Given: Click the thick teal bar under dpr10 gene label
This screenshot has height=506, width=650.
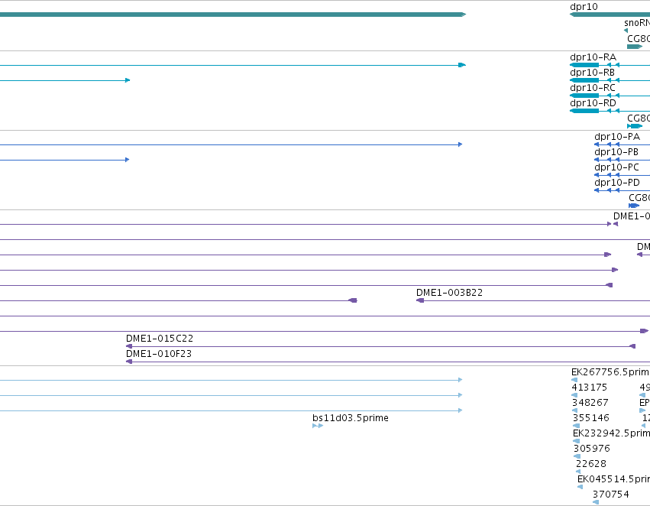Looking at the screenshot, I should (x=610, y=15).
